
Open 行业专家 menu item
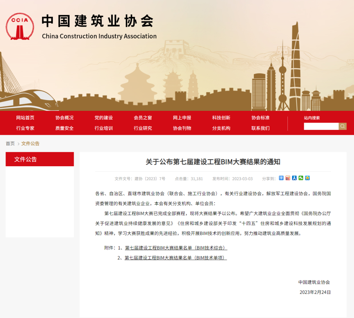click(25, 128)
